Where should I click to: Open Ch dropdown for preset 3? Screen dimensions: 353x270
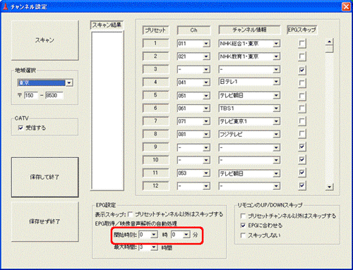pos(206,70)
